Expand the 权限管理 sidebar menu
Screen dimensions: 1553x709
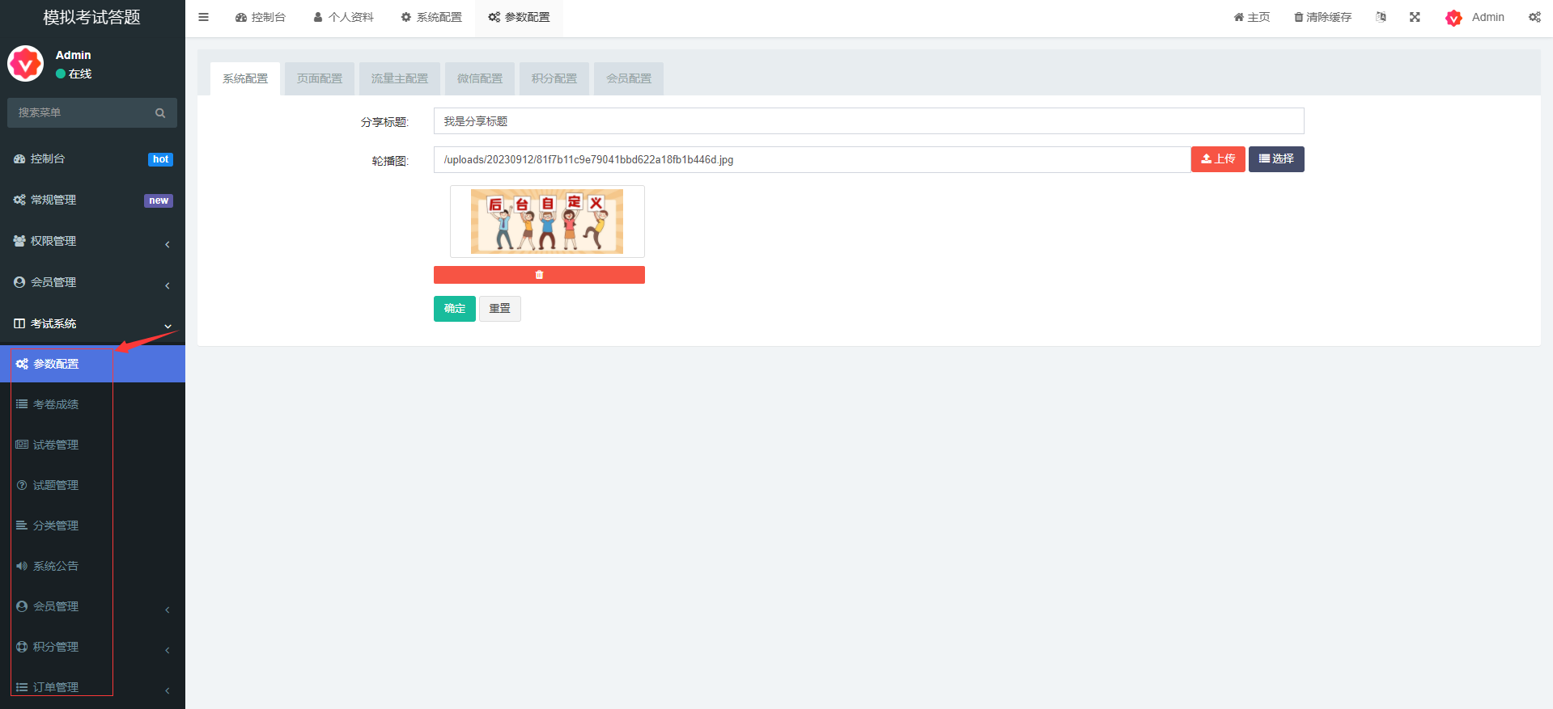92,241
